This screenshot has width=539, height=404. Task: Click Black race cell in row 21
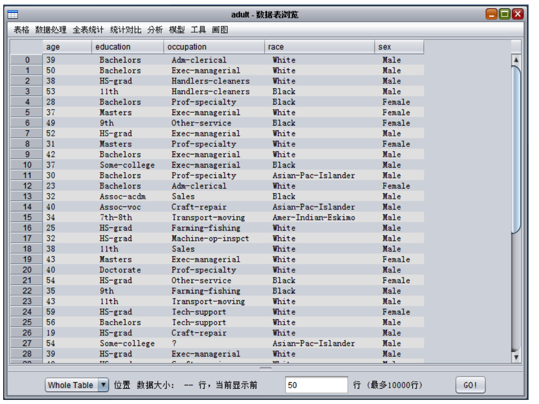284,280
